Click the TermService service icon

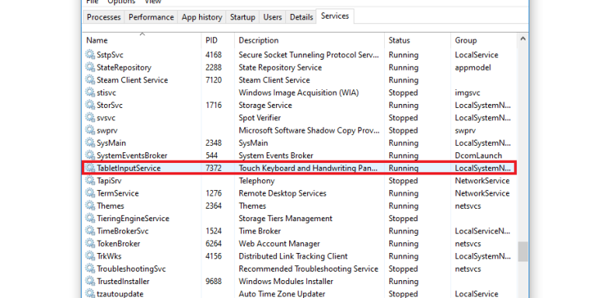90,193
